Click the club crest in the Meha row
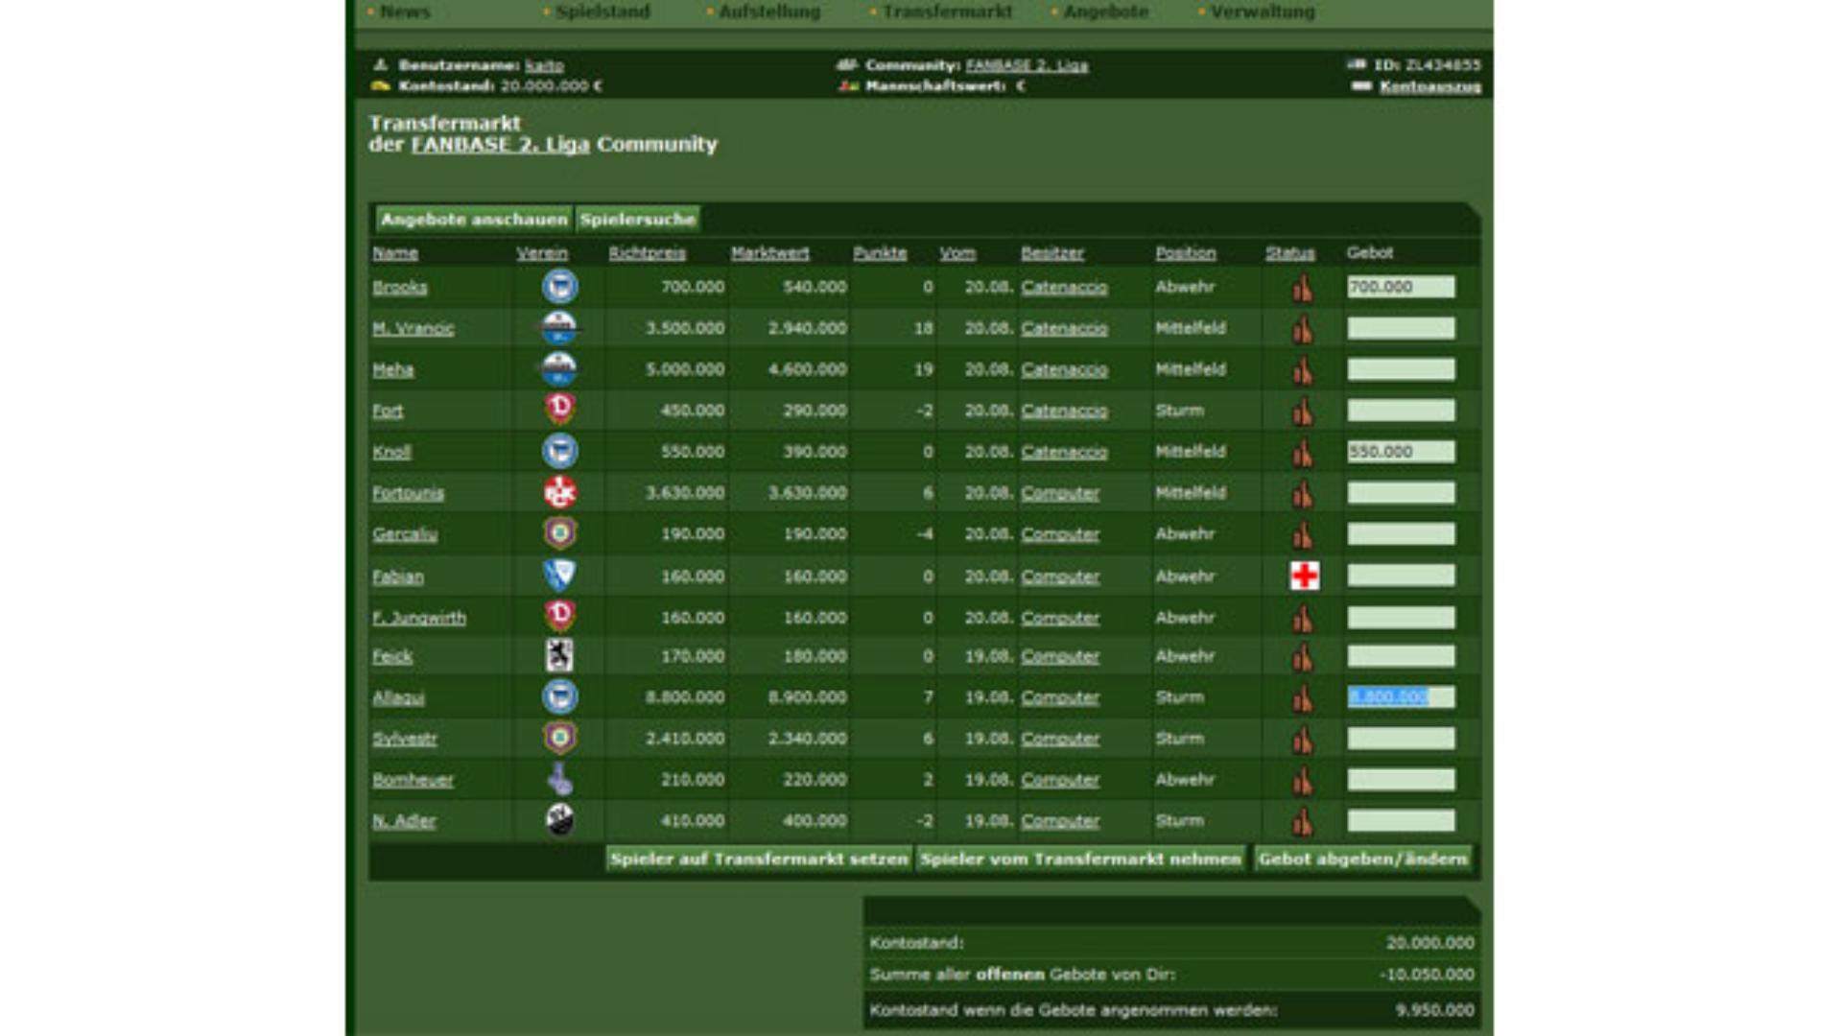1842x1036 pixels. click(559, 369)
